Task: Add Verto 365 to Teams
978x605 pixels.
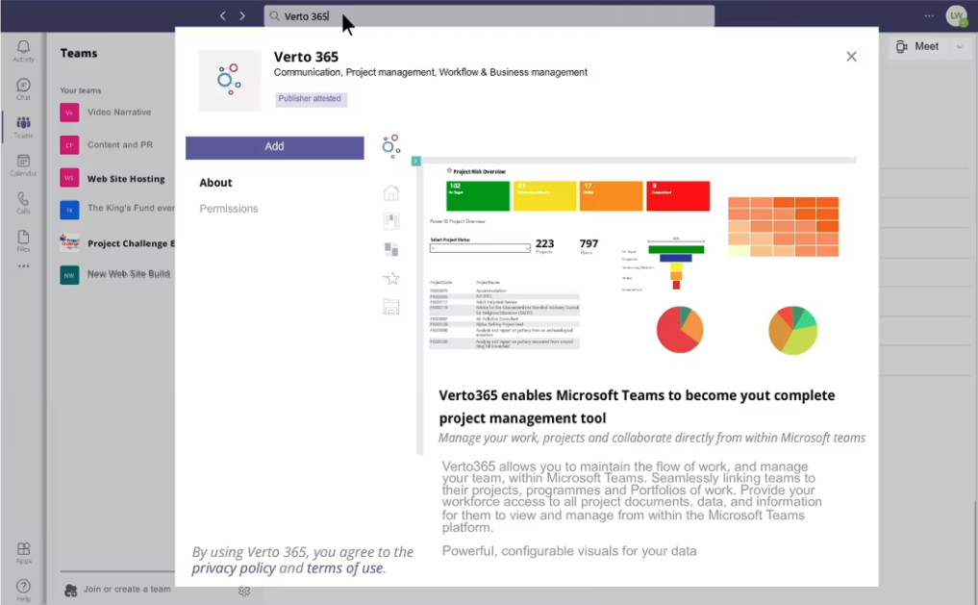Action: pyautogui.click(x=274, y=145)
